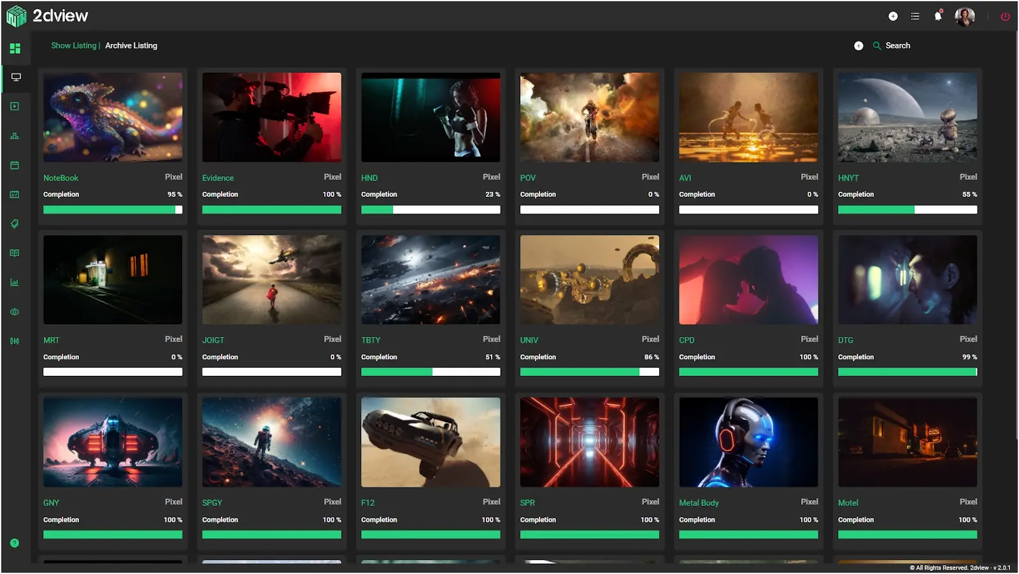Open the SPGY show link
This screenshot has width=1019, height=574.
click(212, 503)
